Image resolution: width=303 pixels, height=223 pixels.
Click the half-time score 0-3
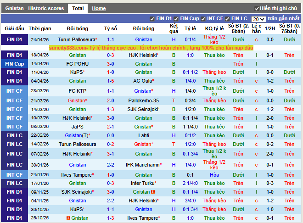(x=270, y=183)
